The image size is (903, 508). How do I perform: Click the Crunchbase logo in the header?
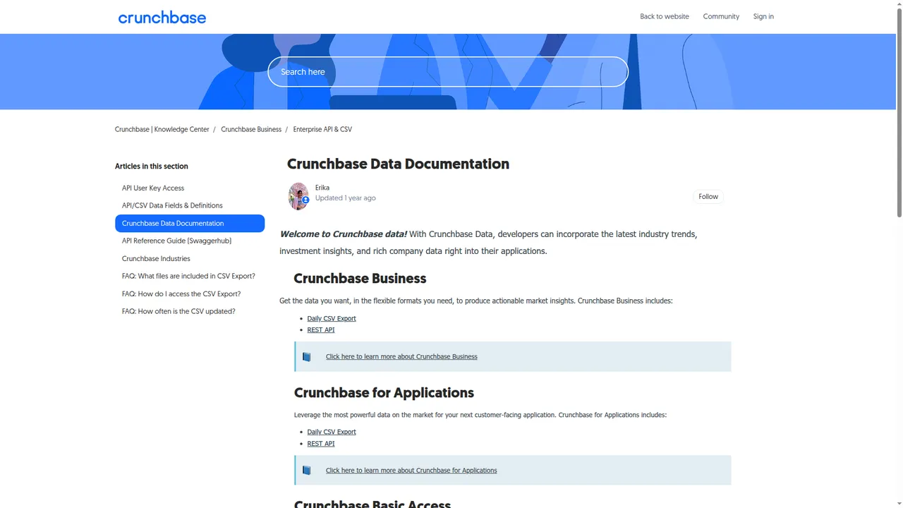(x=162, y=17)
